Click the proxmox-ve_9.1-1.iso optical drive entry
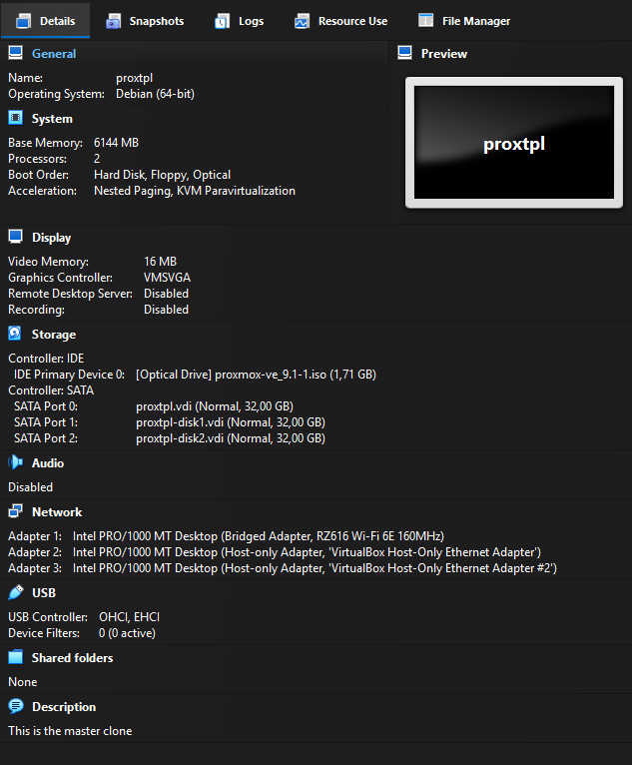The height and width of the screenshot is (765, 632). [x=256, y=375]
